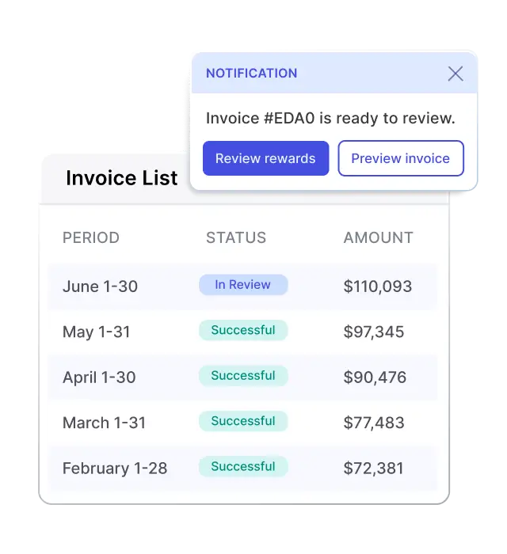The height and width of the screenshot is (554, 507).
Task: Click the NOTIFICATION header label
Action: pos(252,74)
